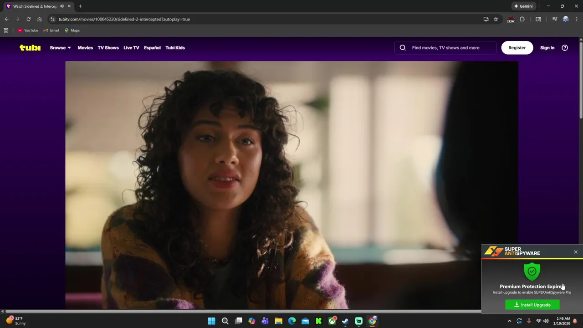Go to Live TV
The height and width of the screenshot is (328, 583).
131,48
